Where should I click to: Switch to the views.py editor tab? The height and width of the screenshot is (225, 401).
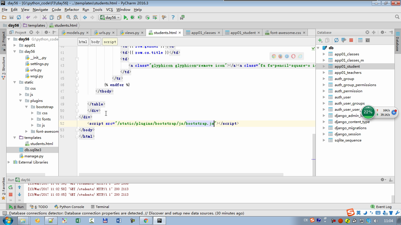[x=132, y=33]
